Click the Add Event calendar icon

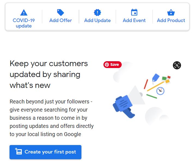pos(134,12)
